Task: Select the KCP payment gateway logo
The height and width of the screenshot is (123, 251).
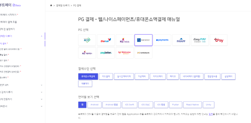Action: click(x=87, y=40)
